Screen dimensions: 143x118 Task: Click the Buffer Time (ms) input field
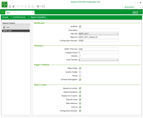point(98,49)
